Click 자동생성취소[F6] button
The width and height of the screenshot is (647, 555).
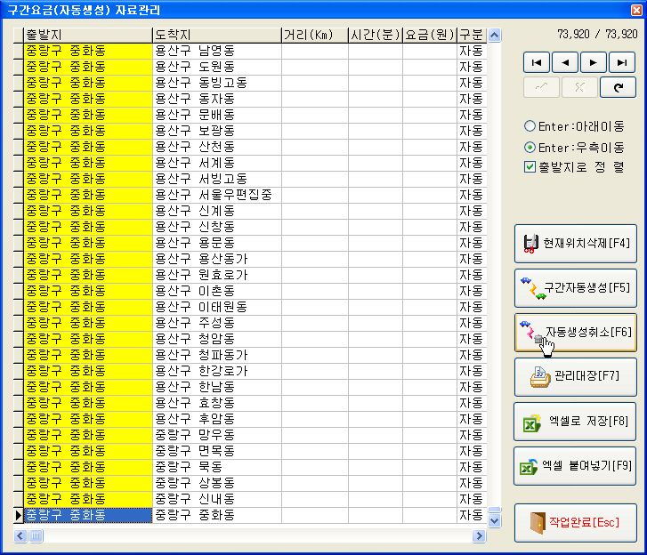pyautogui.click(x=576, y=333)
